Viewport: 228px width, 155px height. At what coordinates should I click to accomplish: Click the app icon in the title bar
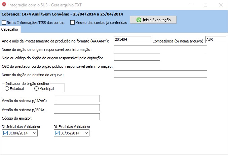(x=4, y=5)
